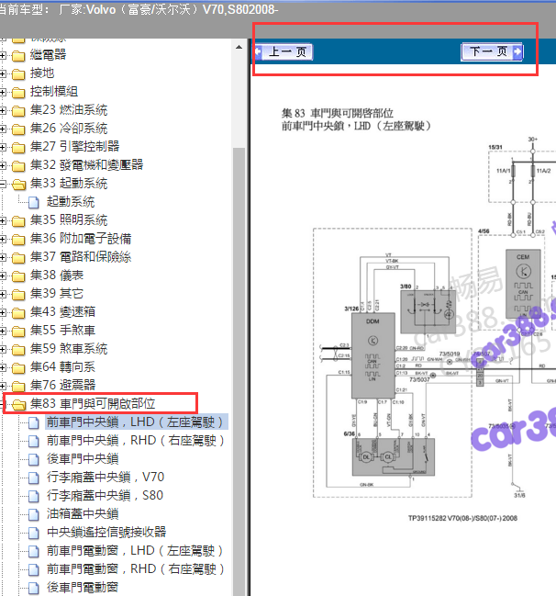Click the 集76 避震器 folder icon
556x596 pixels.
18,387
